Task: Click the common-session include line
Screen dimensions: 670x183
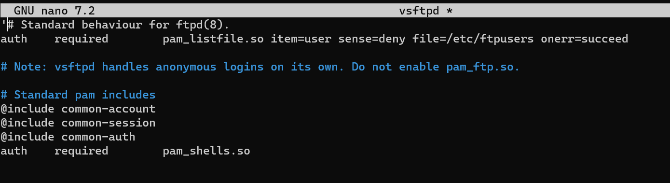Action: pyautogui.click(x=78, y=123)
